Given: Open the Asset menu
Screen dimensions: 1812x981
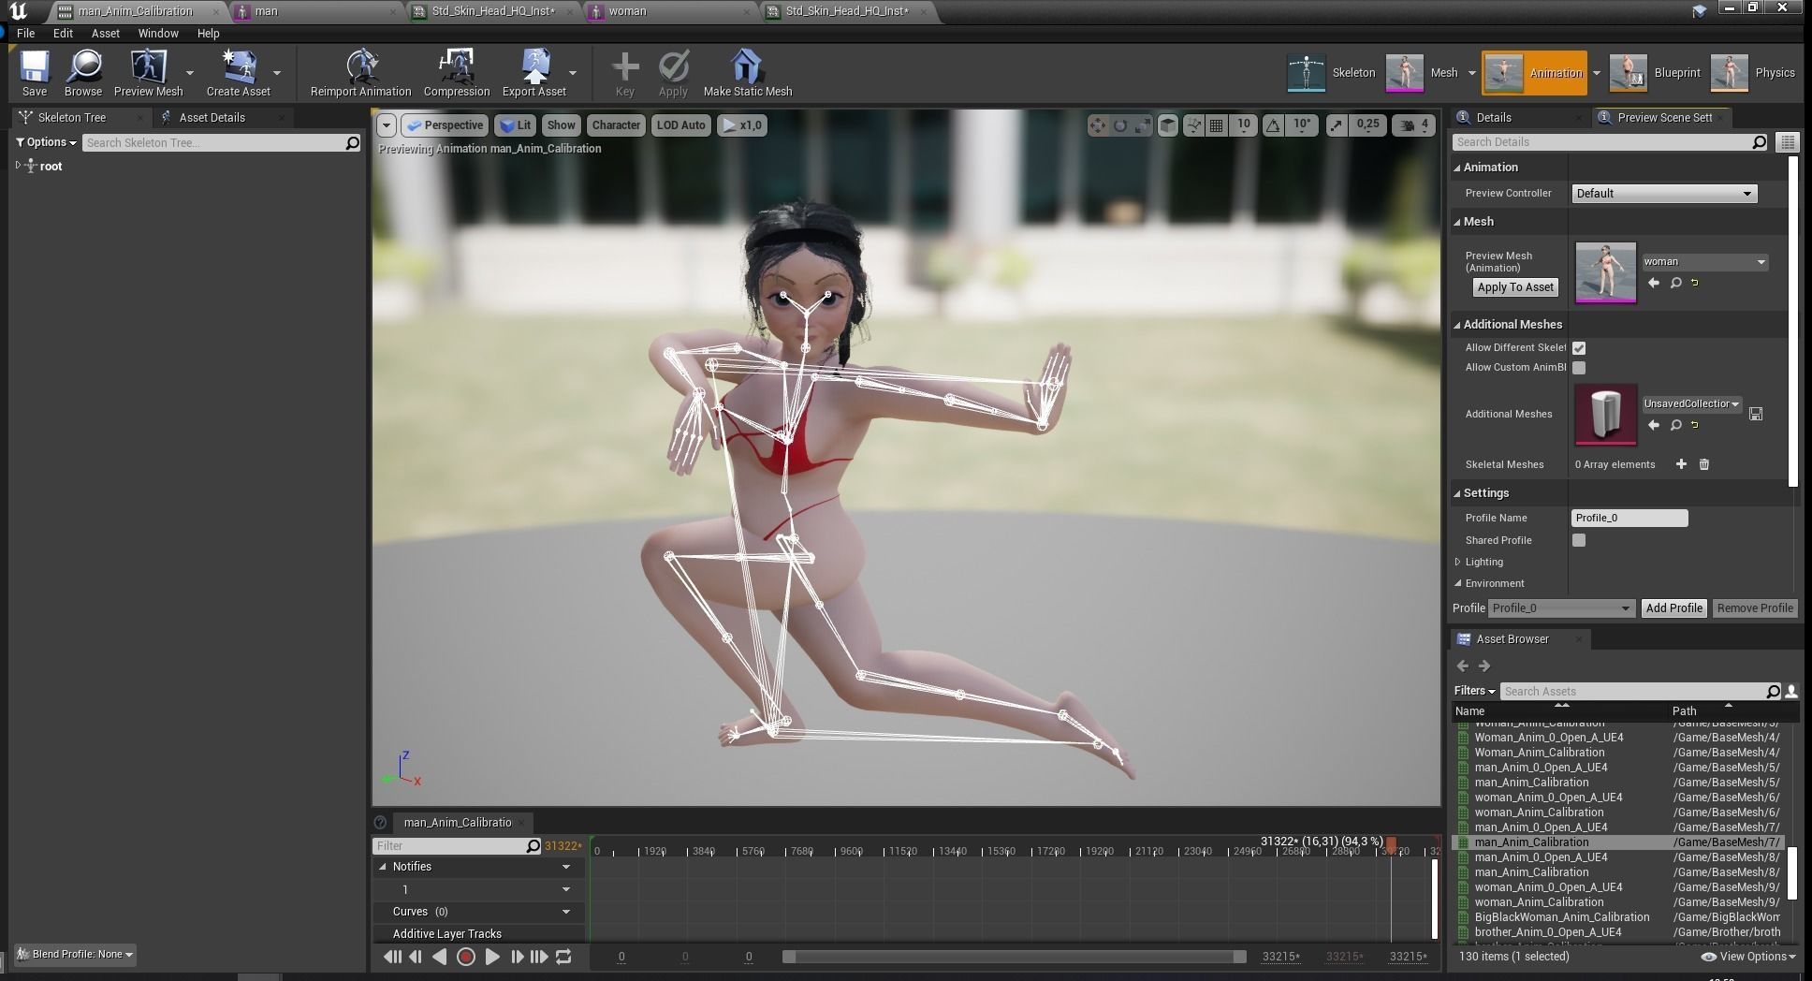Looking at the screenshot, I should point(106,33).
